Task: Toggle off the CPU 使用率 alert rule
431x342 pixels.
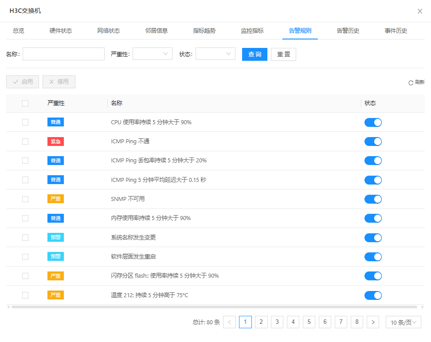Action: (x=373, y=122)
